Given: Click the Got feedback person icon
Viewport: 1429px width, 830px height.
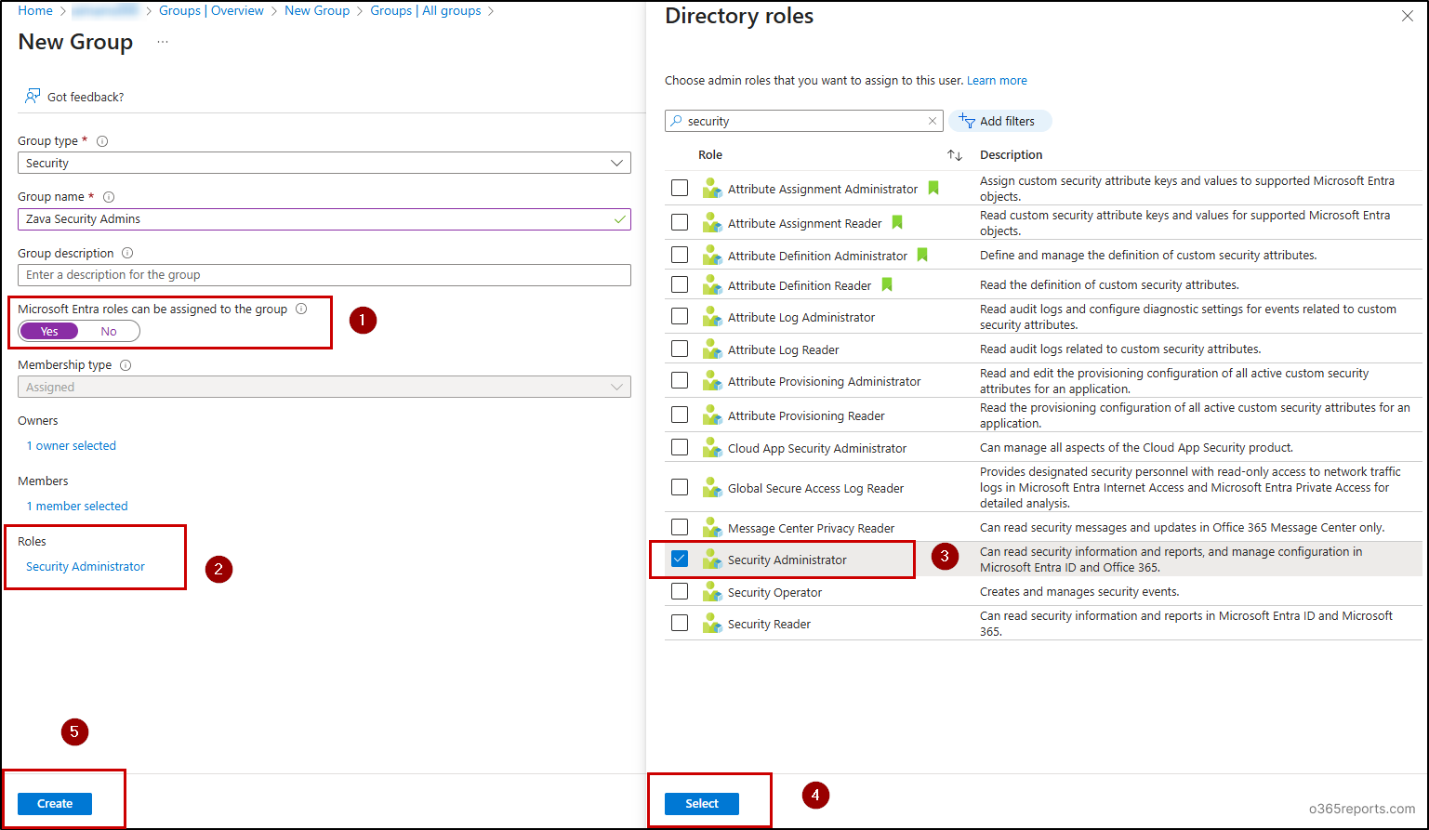Looking at the screenshot, I should [33, 97].
